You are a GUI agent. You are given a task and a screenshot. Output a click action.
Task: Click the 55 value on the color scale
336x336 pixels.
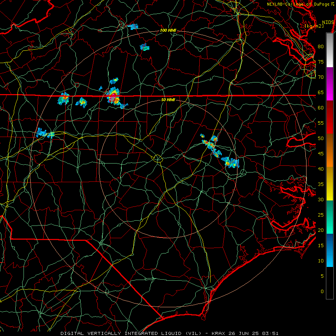(x=321, y=123)
